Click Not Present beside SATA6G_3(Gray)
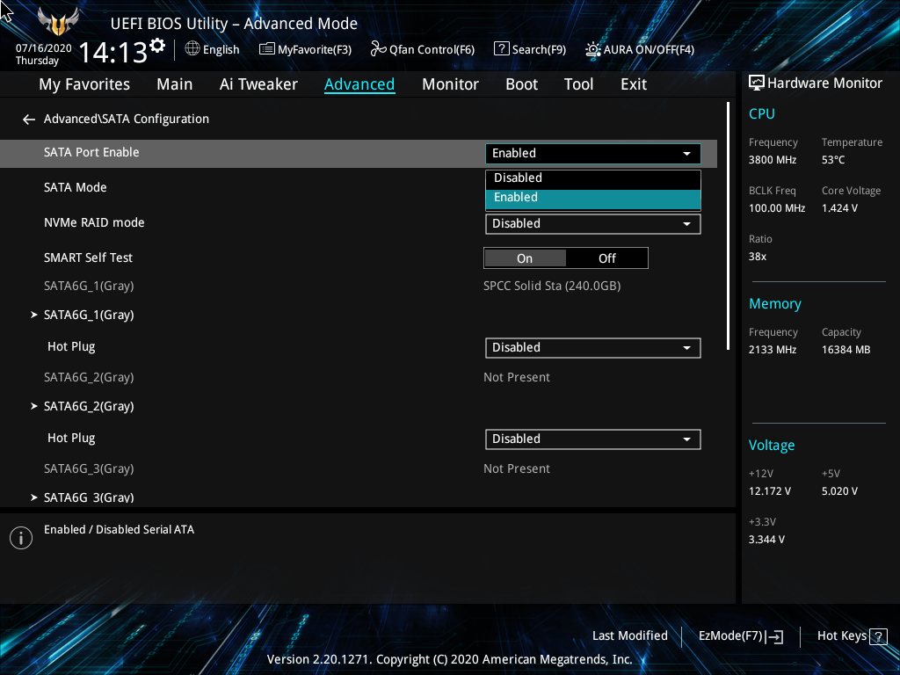900x675 pixels. (x=517, y=468)
